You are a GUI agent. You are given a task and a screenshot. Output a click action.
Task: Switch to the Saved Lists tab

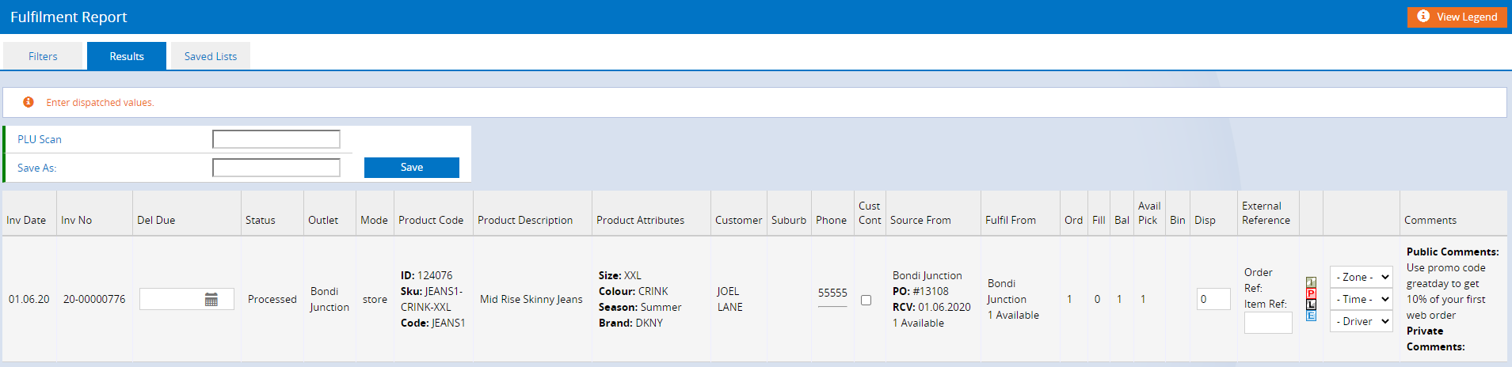pos(211,56)
